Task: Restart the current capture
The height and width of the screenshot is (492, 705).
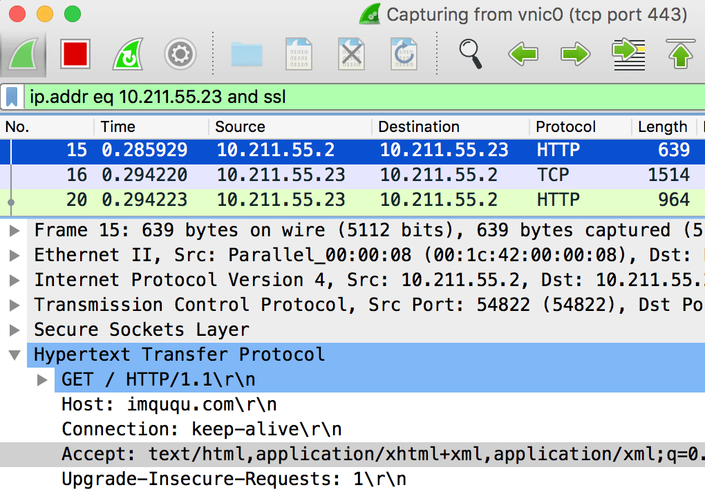Action: [126, 54]
